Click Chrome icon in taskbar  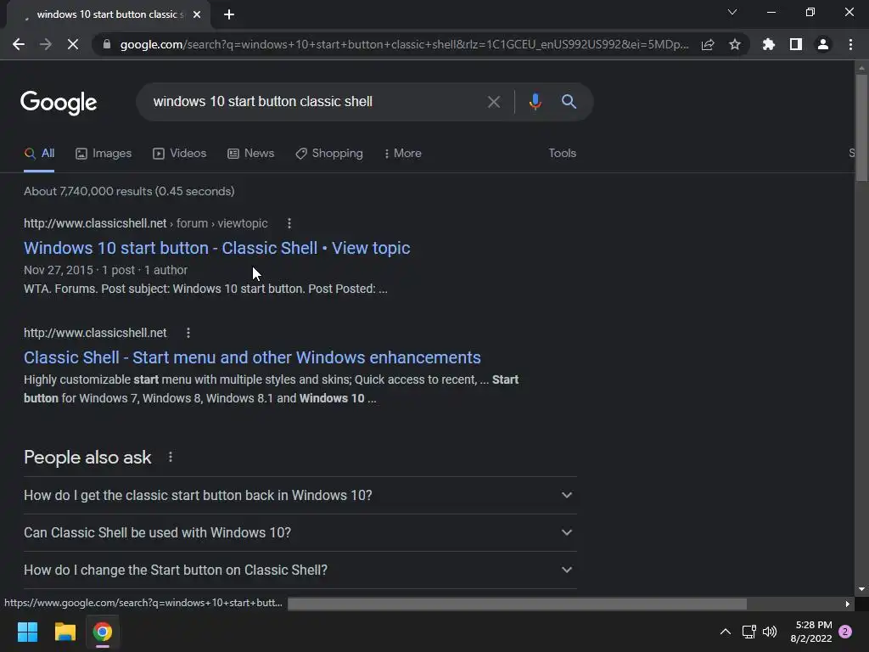(103, 632)
